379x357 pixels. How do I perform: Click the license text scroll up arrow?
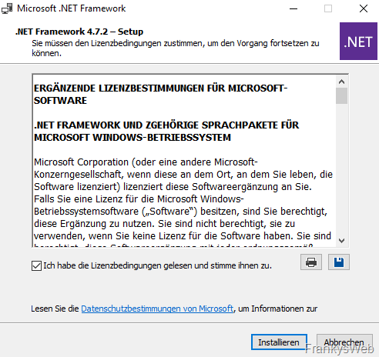tap(341, 82)
